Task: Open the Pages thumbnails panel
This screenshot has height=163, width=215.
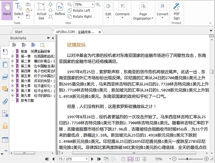Action: pos(5,64)
